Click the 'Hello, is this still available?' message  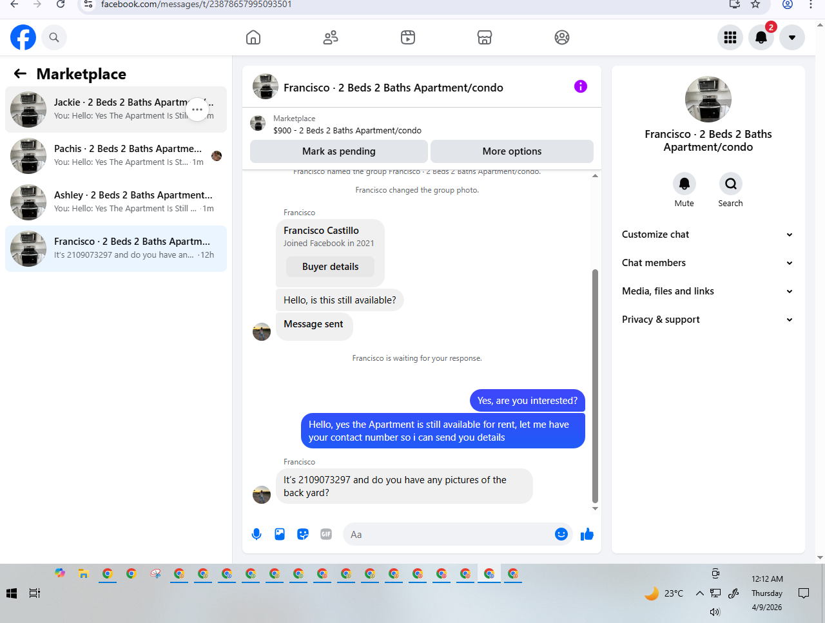pyautogui.click(x=340, y=300)
